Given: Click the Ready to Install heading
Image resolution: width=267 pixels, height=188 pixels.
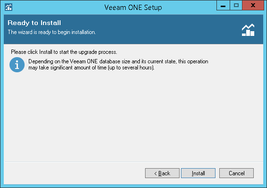Looking at the screenshot, I should [x=34, y=23].
